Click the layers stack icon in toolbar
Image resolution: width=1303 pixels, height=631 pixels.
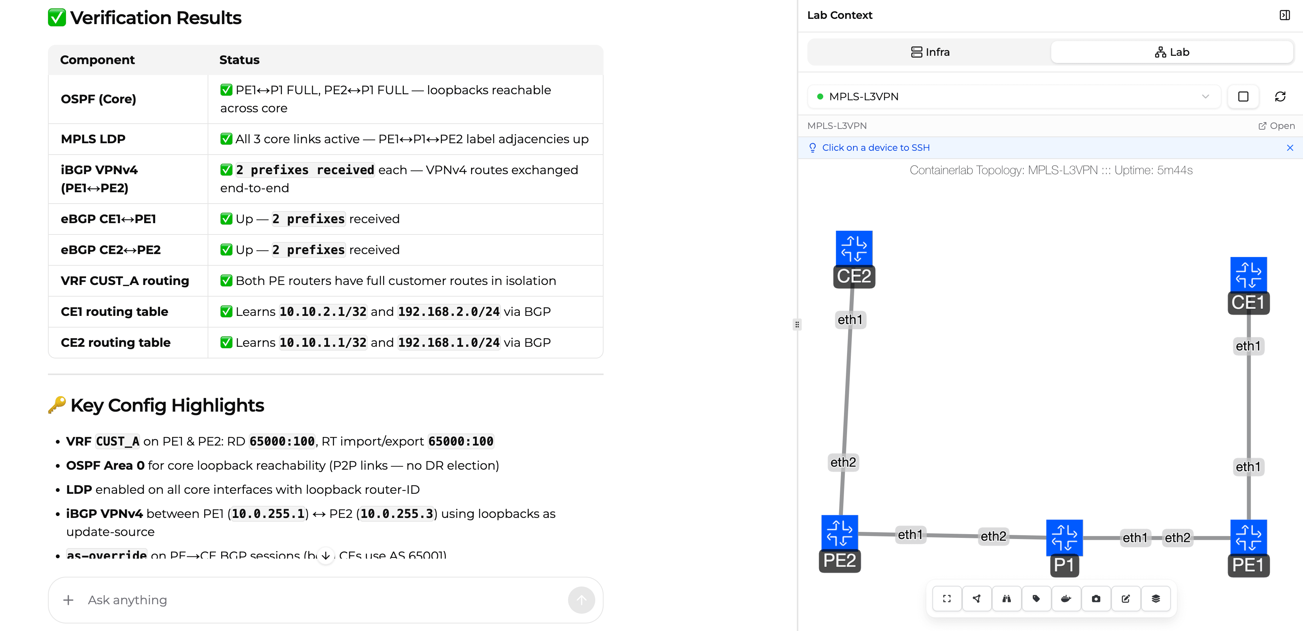1156,599
